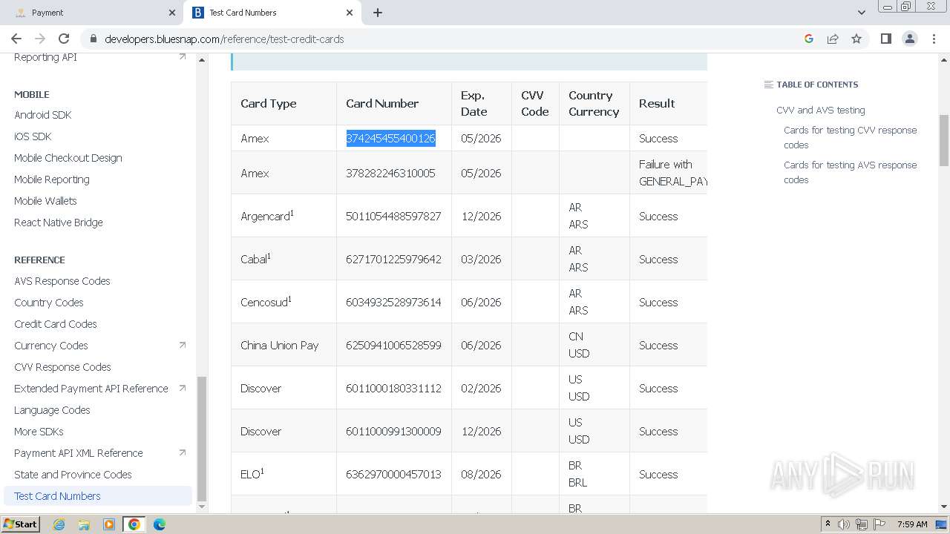Open the Chrome profile menu
The image size is (950, 534).
[x=910, y=39]
